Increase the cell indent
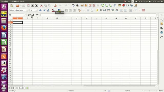The image size is (164, 92). pos(121,10)
